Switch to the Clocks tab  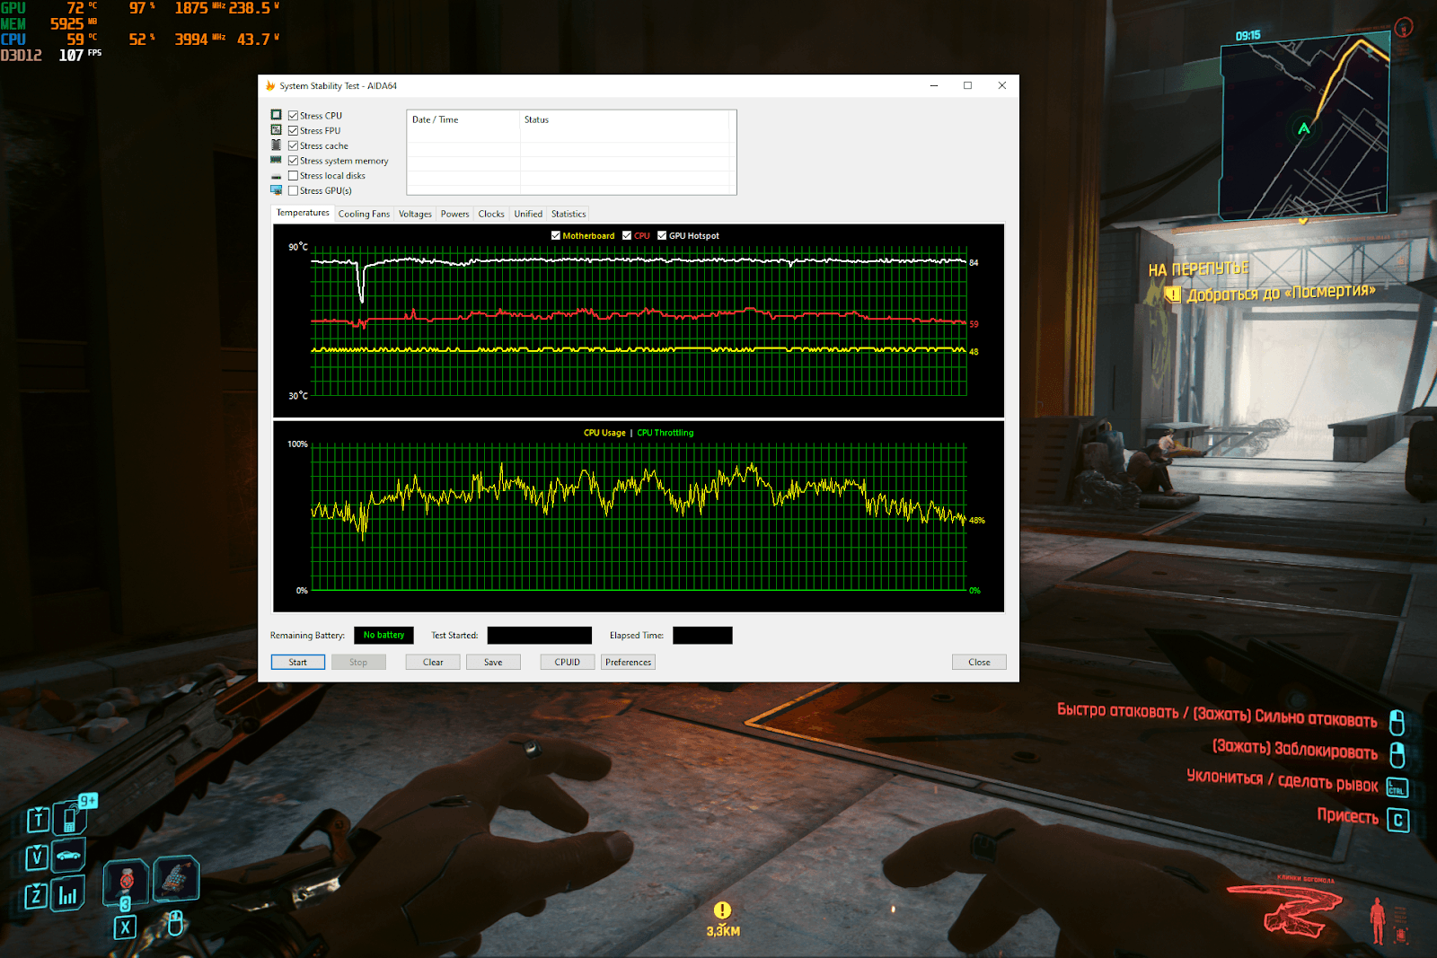pos(491,214)
